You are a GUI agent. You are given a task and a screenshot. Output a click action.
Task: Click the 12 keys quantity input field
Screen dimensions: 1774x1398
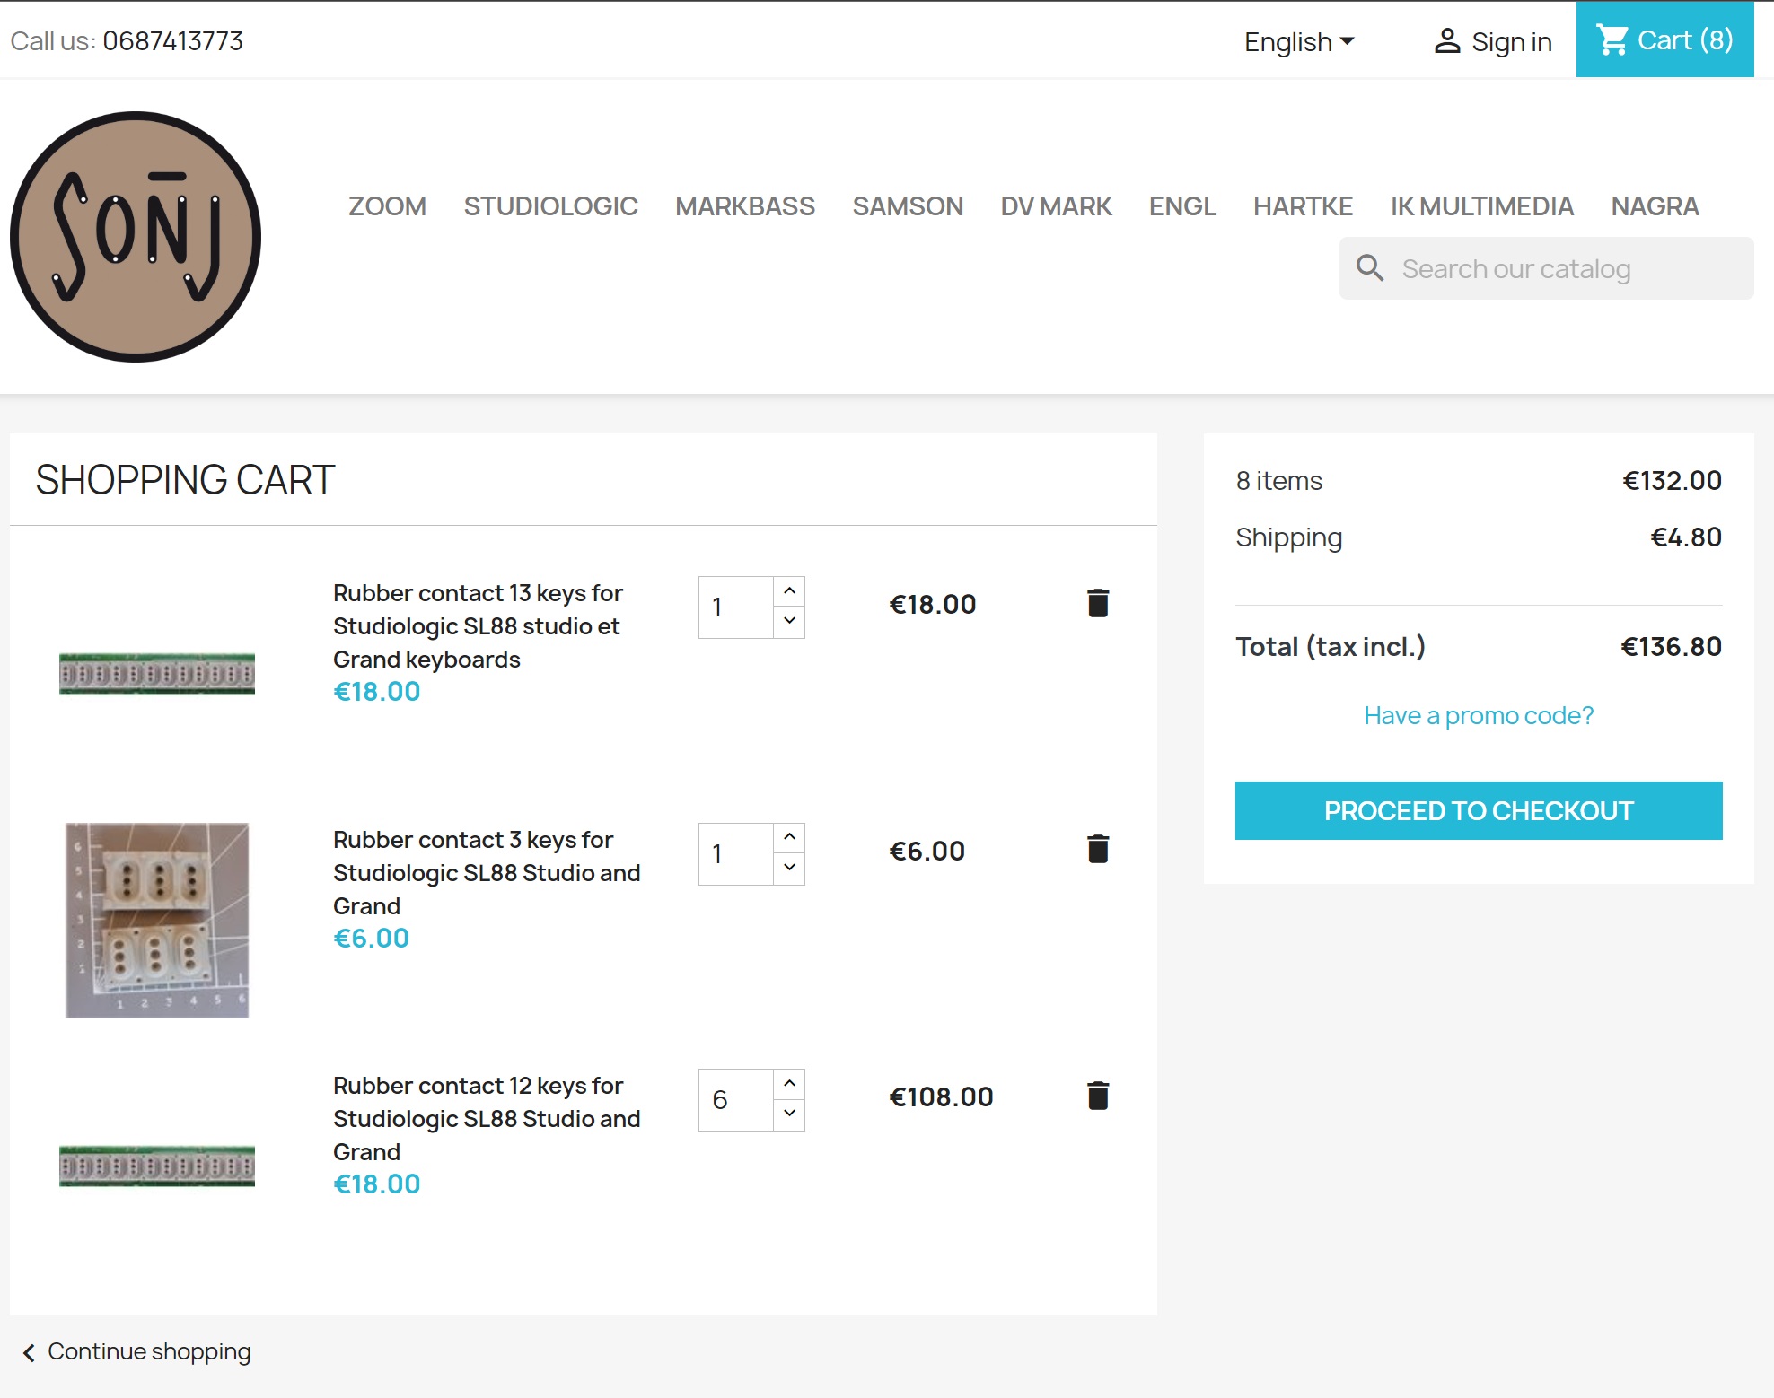736,1100
